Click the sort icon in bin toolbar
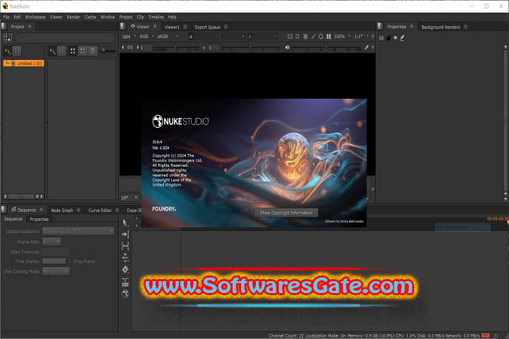The height and width of the screenshot is (339, 509). [x=52, y=51]
